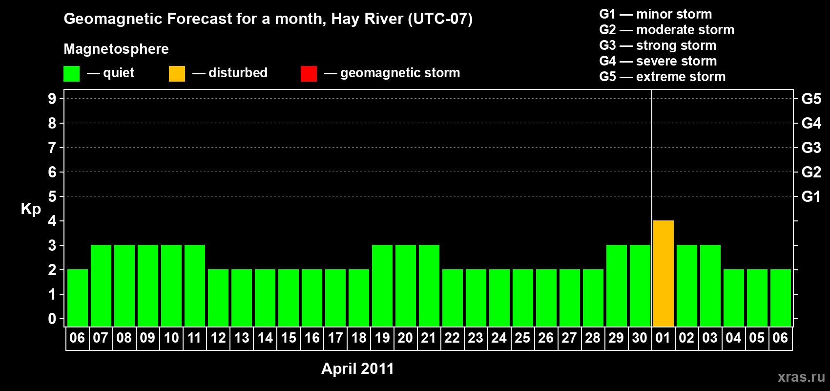The height and width of the screenshot is (391, 830).
Task: Click the date label 21 on the x-axis
Action: point(429,338)
